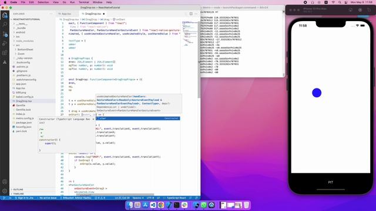Open the Extensions view icon

5,53
